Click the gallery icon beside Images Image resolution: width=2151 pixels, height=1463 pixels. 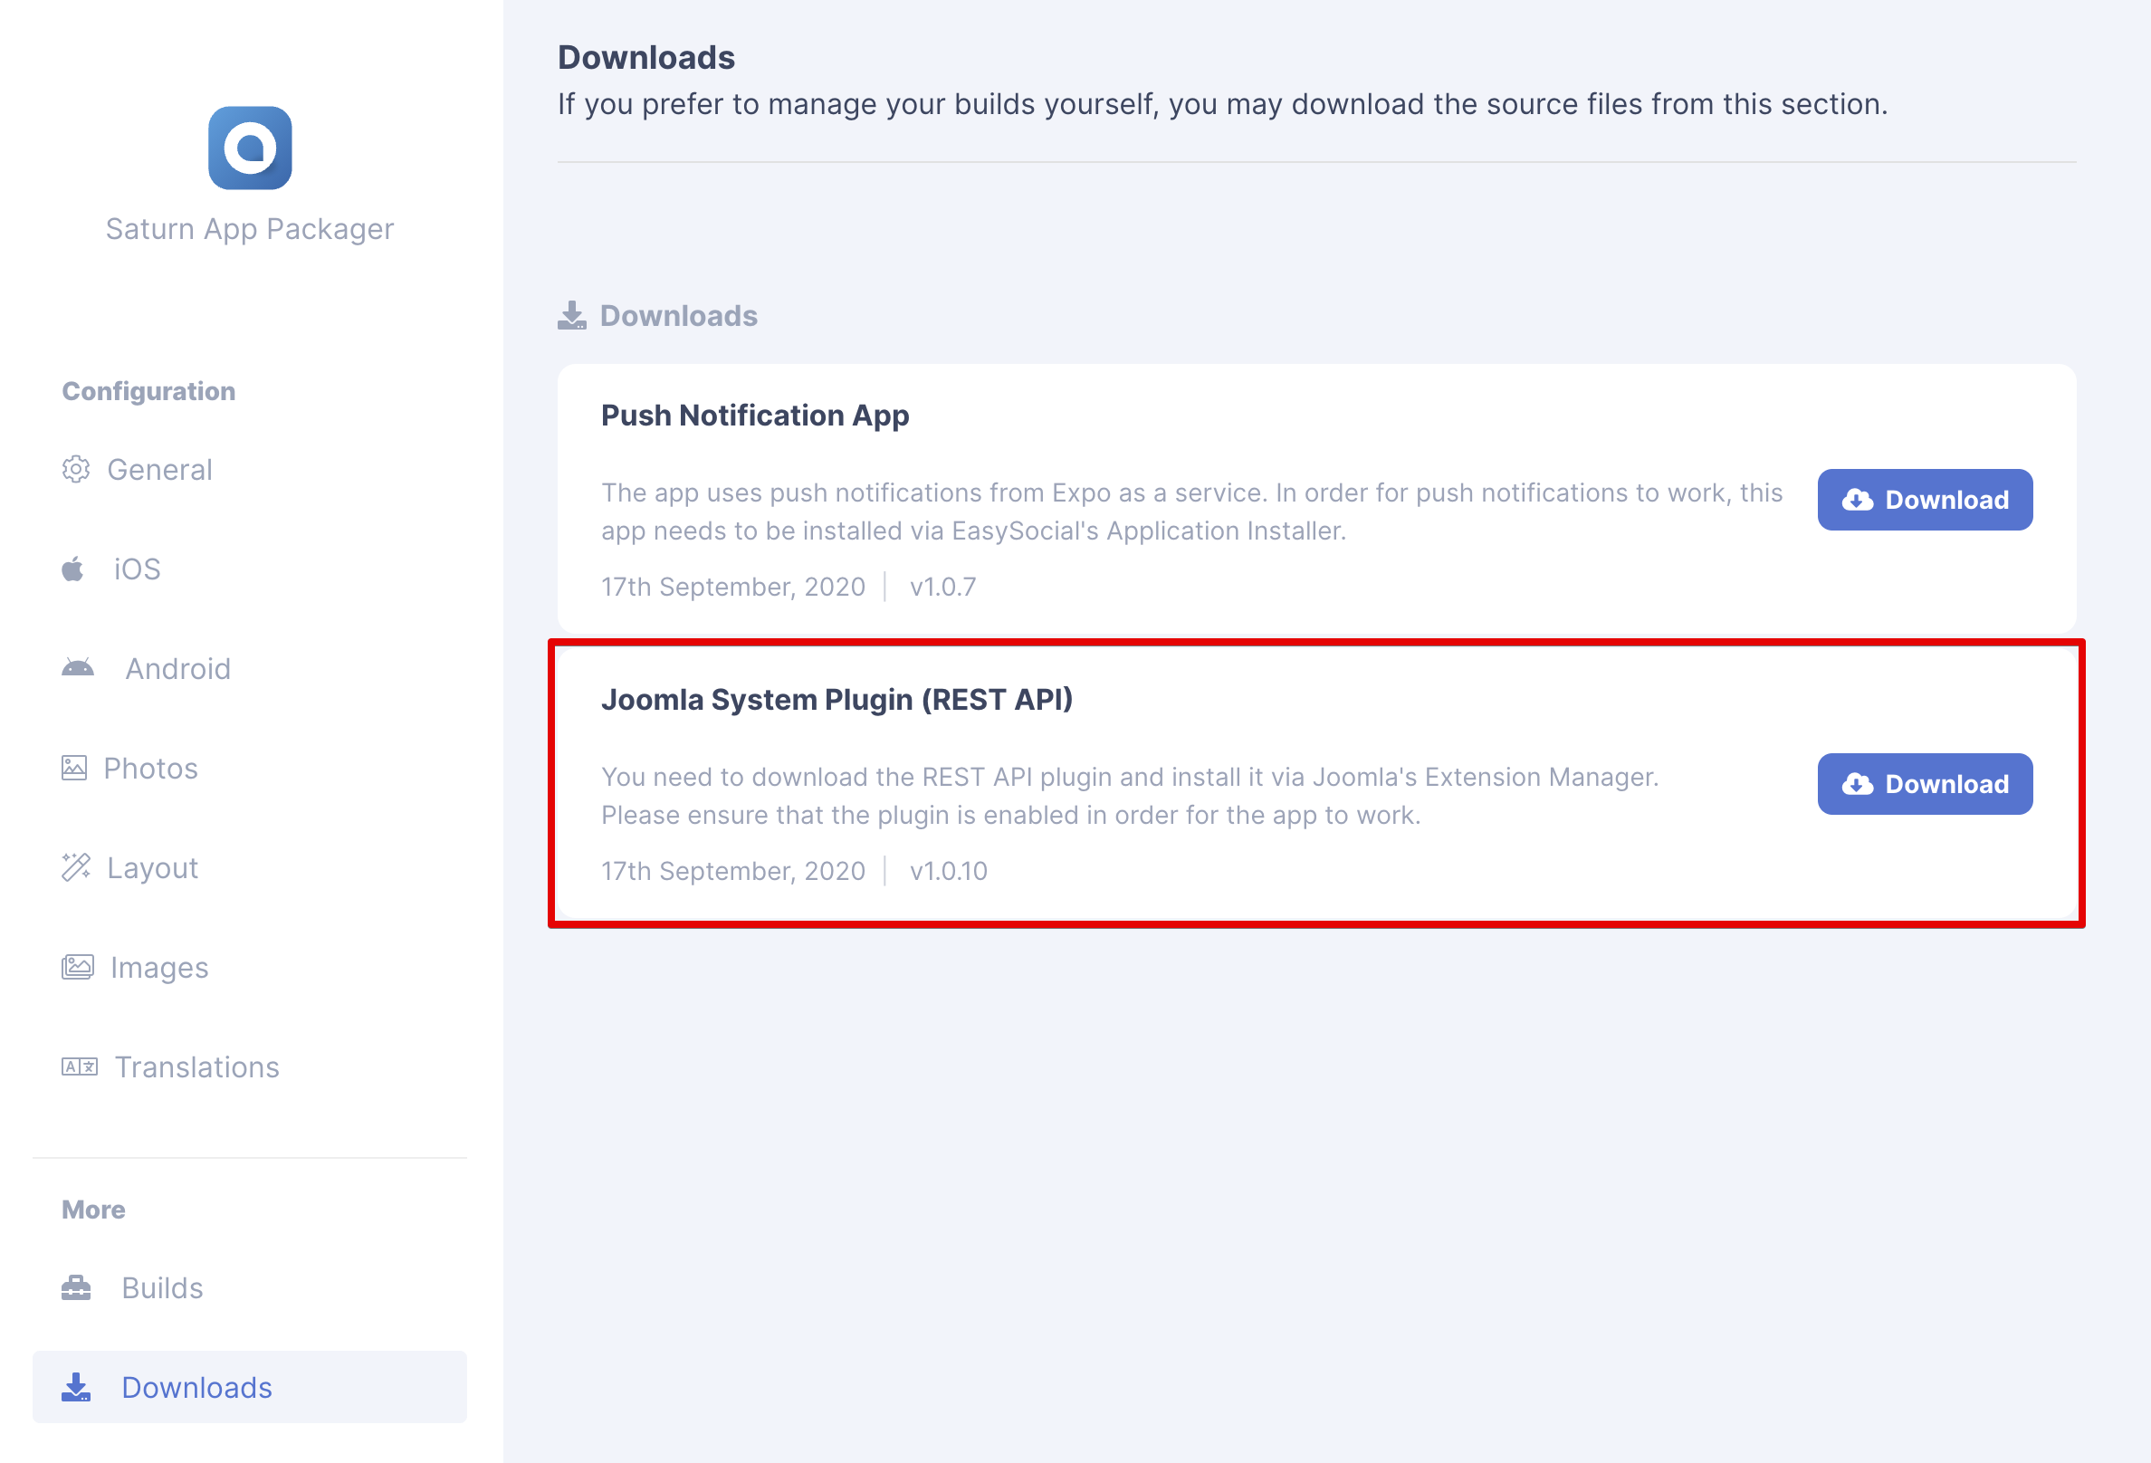78,967
